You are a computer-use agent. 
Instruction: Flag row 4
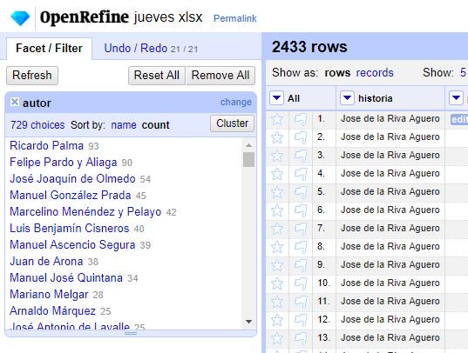tap(301, 174)
